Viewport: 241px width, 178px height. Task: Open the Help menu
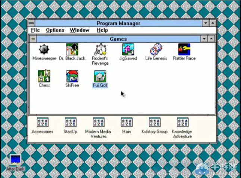pyautogui.click(x=102, y=30)
